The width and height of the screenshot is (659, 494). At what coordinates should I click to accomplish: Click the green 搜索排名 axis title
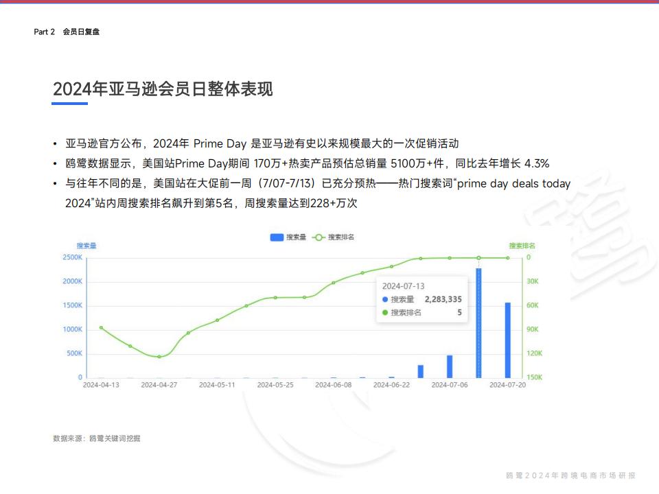pos(522,246)
